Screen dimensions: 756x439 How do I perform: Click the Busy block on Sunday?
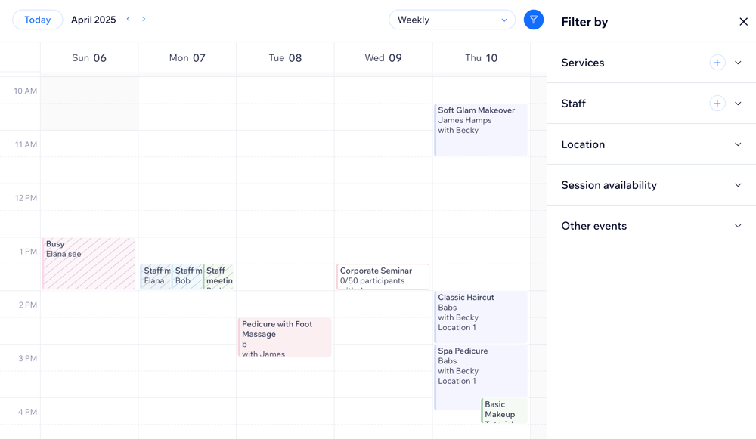coord(89,264)
